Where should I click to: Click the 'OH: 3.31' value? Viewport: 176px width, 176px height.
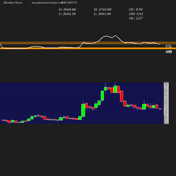pyautogui.click(x=136, y=14)
